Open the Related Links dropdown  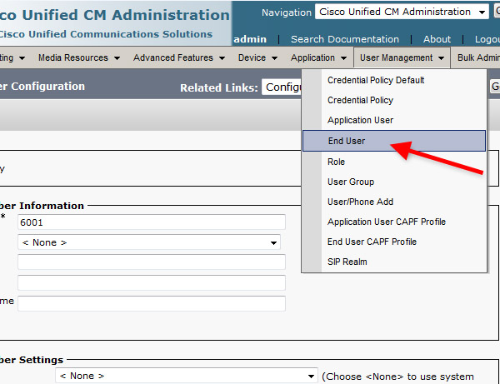point(282,87)
